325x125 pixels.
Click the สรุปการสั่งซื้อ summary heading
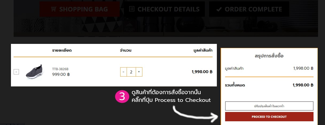pyautogui.click(x=269, y=56)
